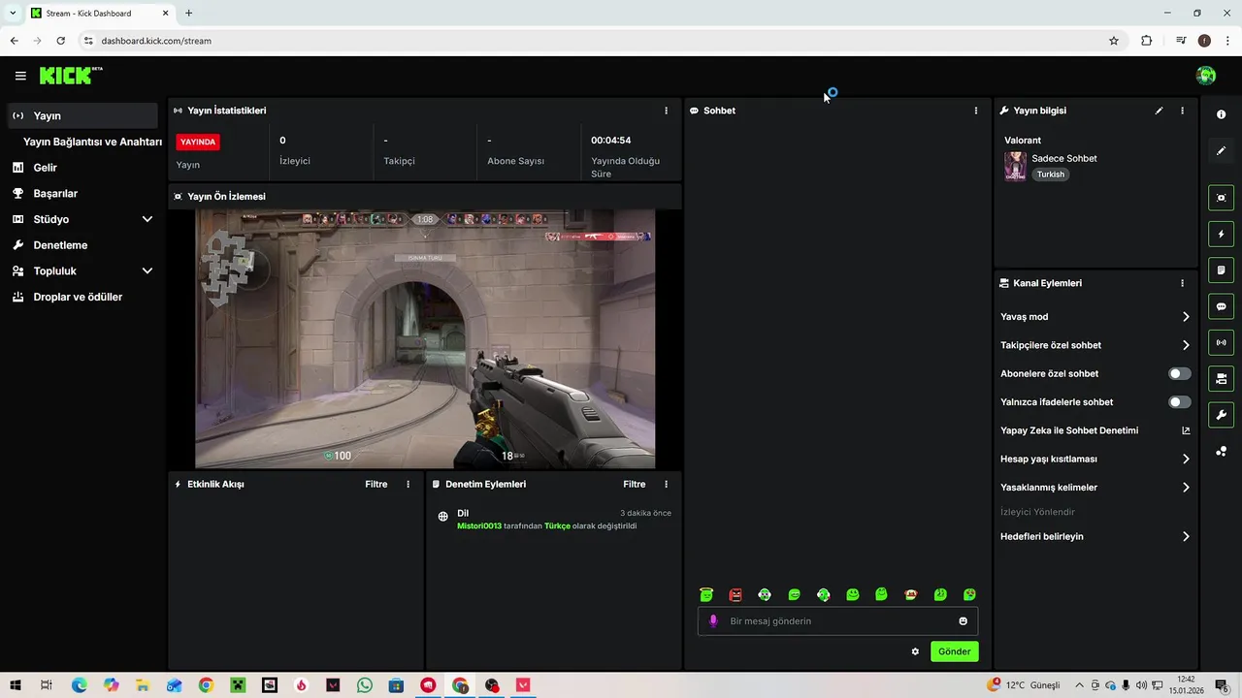Open Yayın bilgisi three-dot options
This screenshot has width=1242, height=698.
pyautogui.click(x=1182, y=111)
